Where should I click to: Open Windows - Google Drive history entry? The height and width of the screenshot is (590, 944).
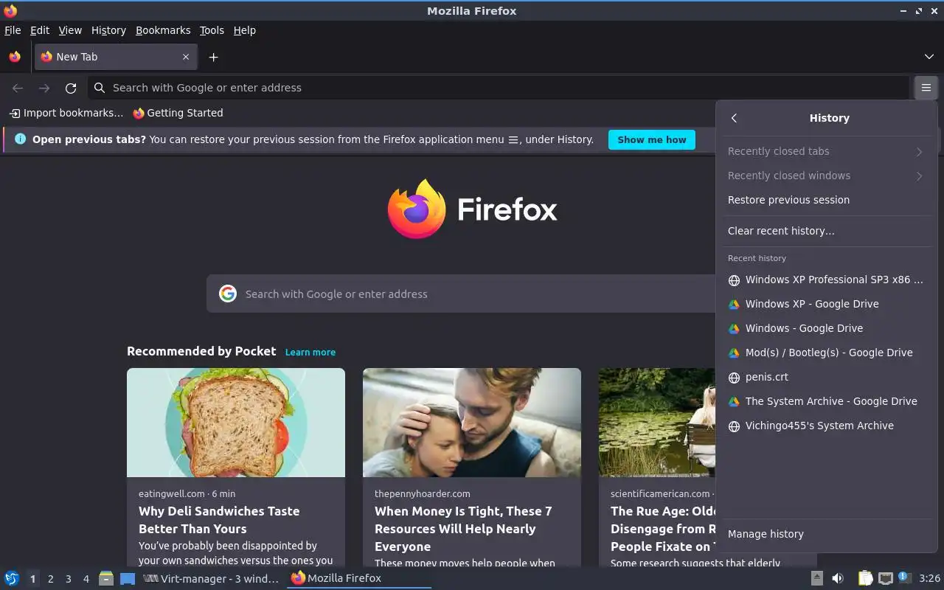pos(827,328)
